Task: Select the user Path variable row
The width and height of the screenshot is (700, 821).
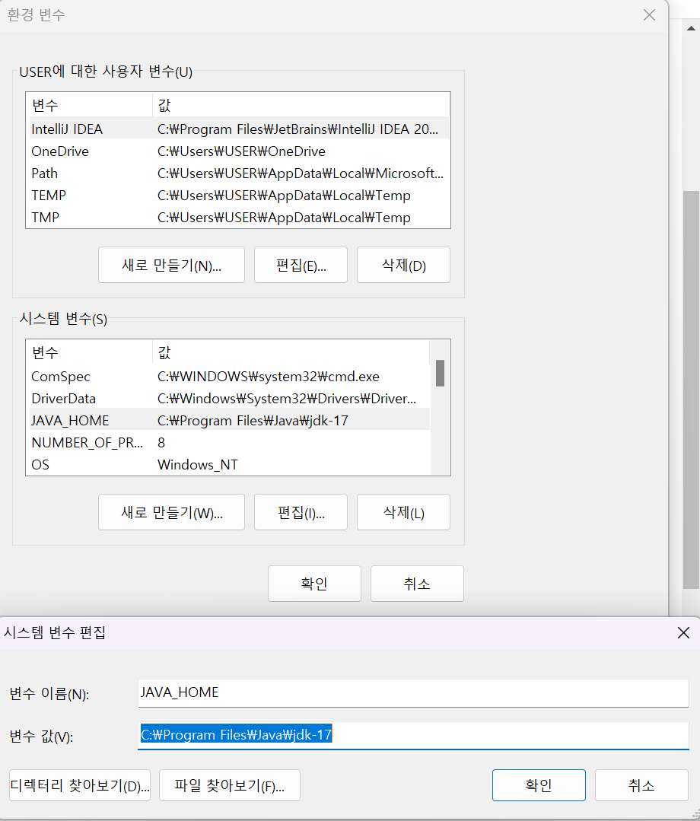Action: (x=237, y=173)
